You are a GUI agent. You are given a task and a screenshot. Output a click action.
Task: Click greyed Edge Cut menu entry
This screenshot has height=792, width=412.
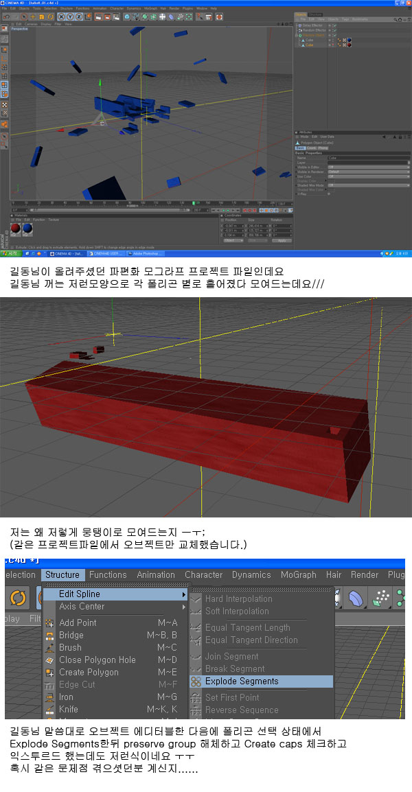pyautogui.click(x=115, y=685)
